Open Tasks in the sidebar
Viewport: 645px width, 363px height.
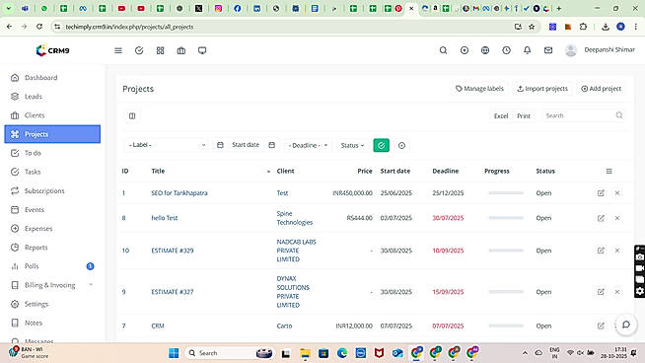(x=52, y=172)
